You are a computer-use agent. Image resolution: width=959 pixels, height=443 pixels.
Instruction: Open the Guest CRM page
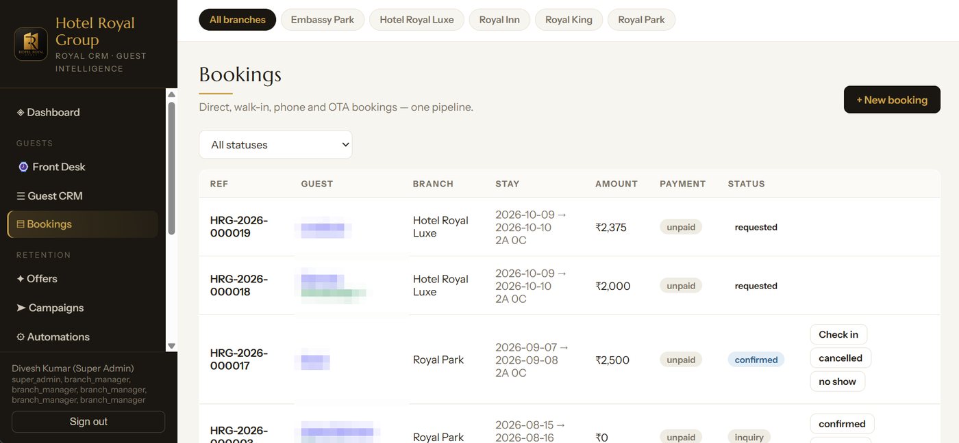pyautogui.click(x=83, y=196)
